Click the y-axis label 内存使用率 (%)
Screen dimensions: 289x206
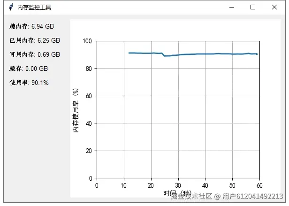point(76,110)
